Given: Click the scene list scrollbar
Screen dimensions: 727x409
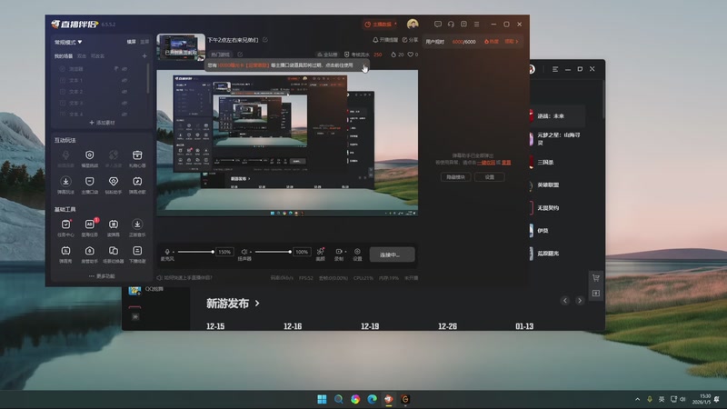Looking at the screenshot, I should pyautogui.click(x=148, y=78).
